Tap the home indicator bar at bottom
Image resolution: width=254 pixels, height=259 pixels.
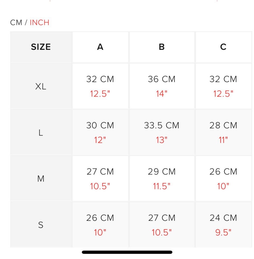(127, 252)
